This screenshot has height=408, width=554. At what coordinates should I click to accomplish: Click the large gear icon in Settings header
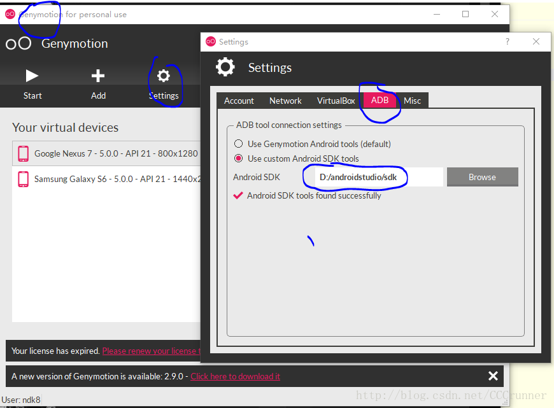(225, 67)
